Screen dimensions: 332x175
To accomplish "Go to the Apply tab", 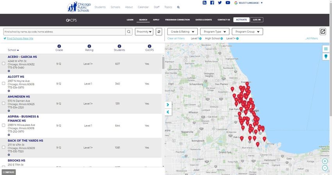I will click(156, 20).
